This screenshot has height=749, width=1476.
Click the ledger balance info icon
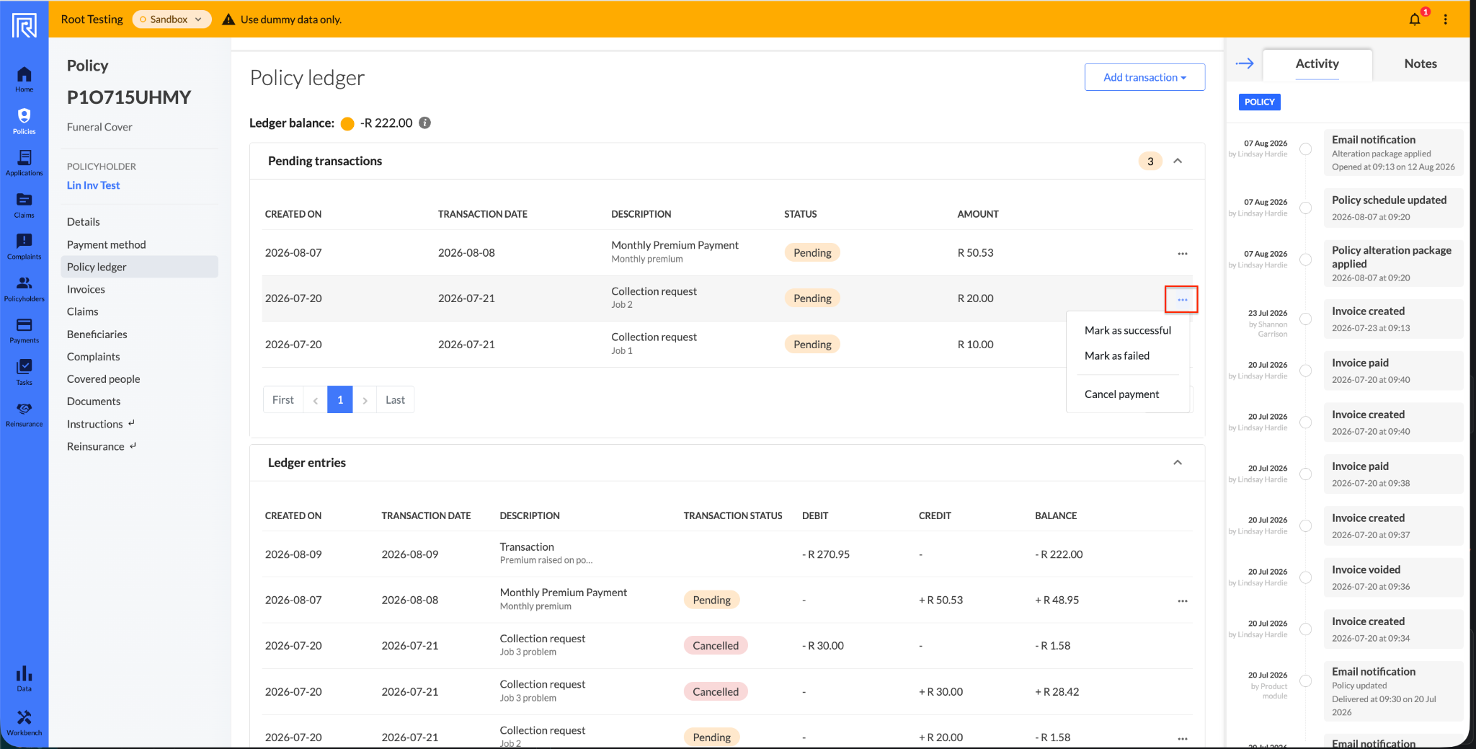point(425,123)
